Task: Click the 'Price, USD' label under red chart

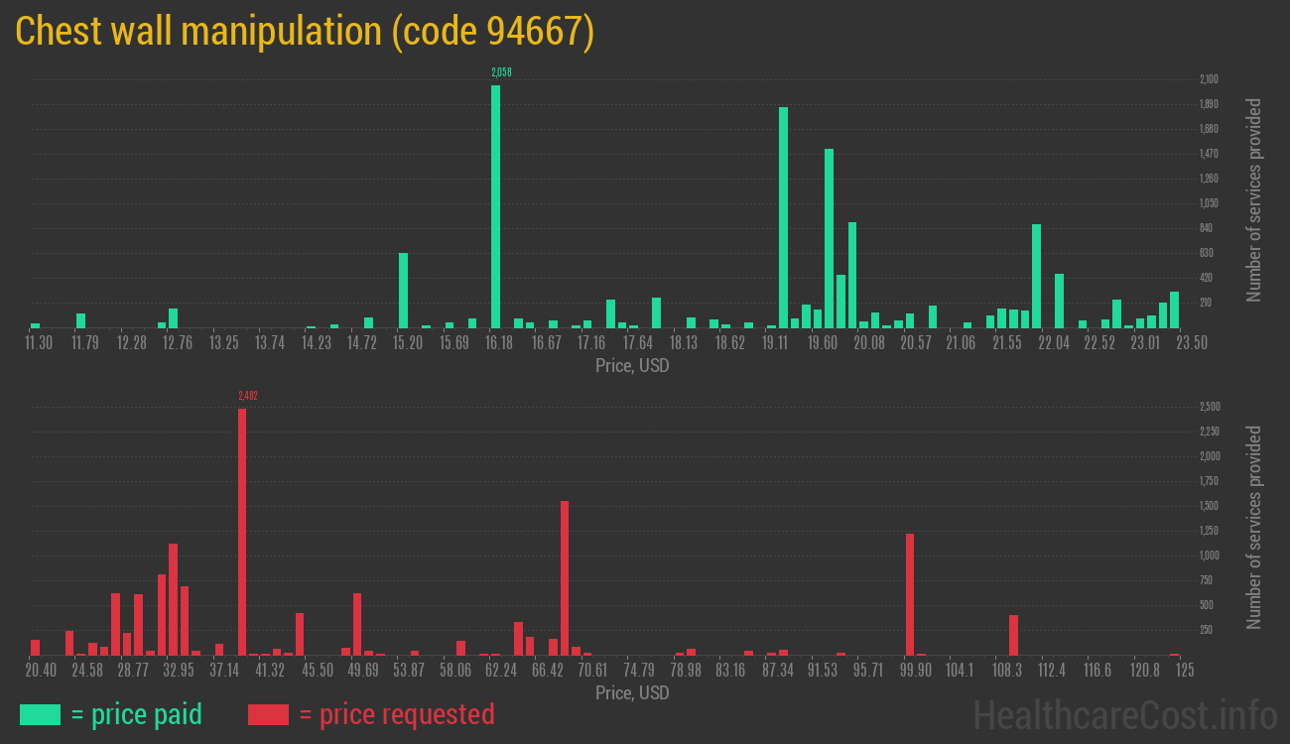Action: coord(631,692)
